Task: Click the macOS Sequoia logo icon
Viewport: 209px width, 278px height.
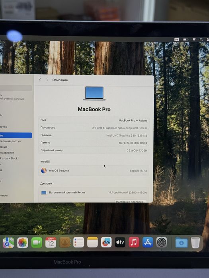Action: (44, 170)
